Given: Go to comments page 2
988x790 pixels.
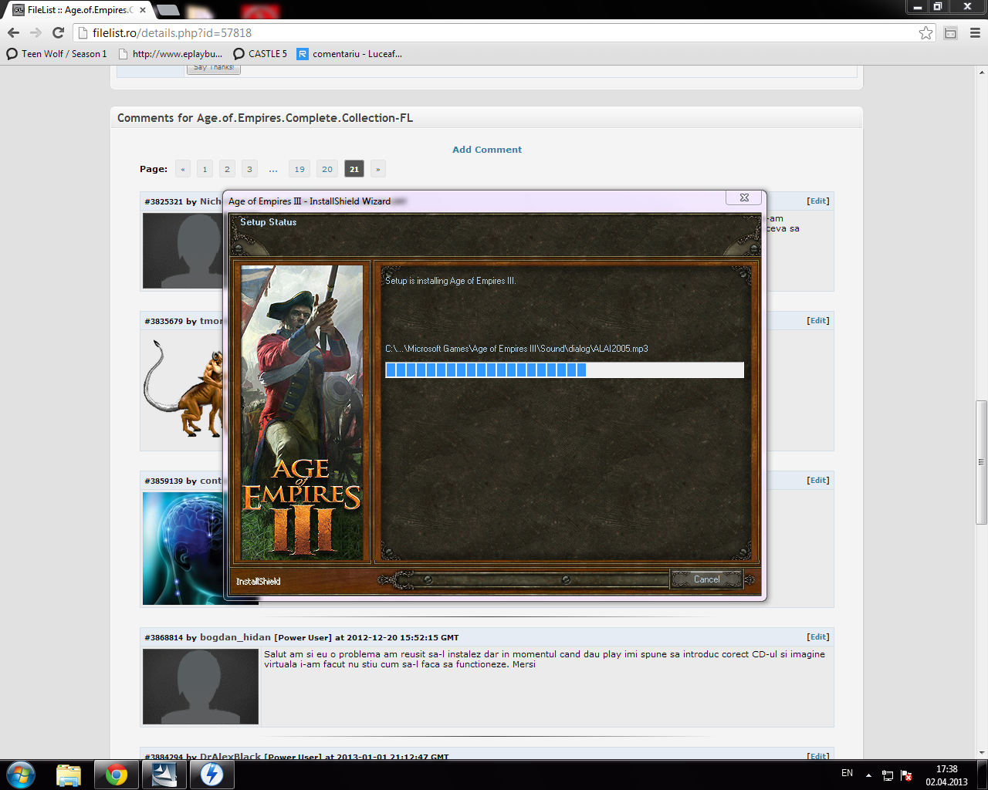Looking at the screenshot, I should [227, 169].
